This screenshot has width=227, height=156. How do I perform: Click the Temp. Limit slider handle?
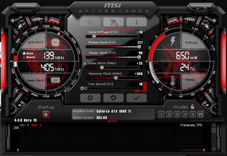[139, 57]
